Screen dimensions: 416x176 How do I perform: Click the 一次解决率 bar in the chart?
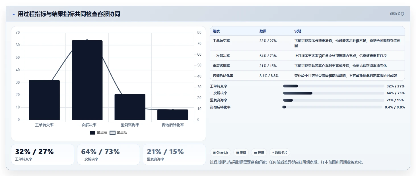tap(87, 80)
